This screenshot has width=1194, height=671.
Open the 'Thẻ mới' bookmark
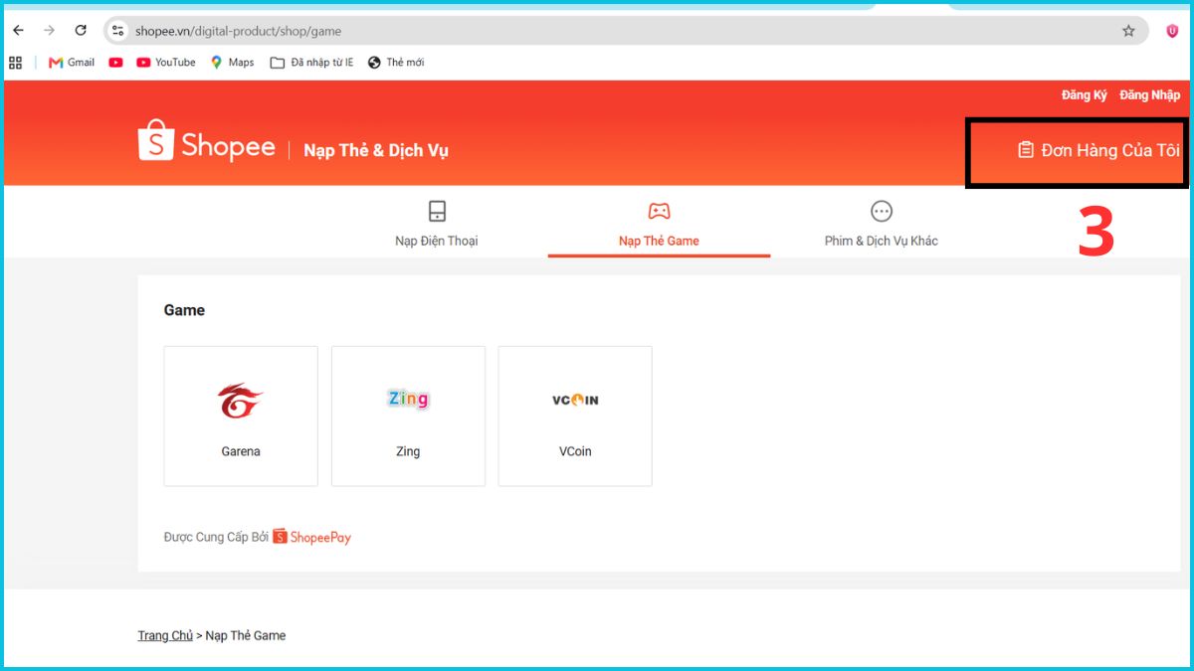396,63
